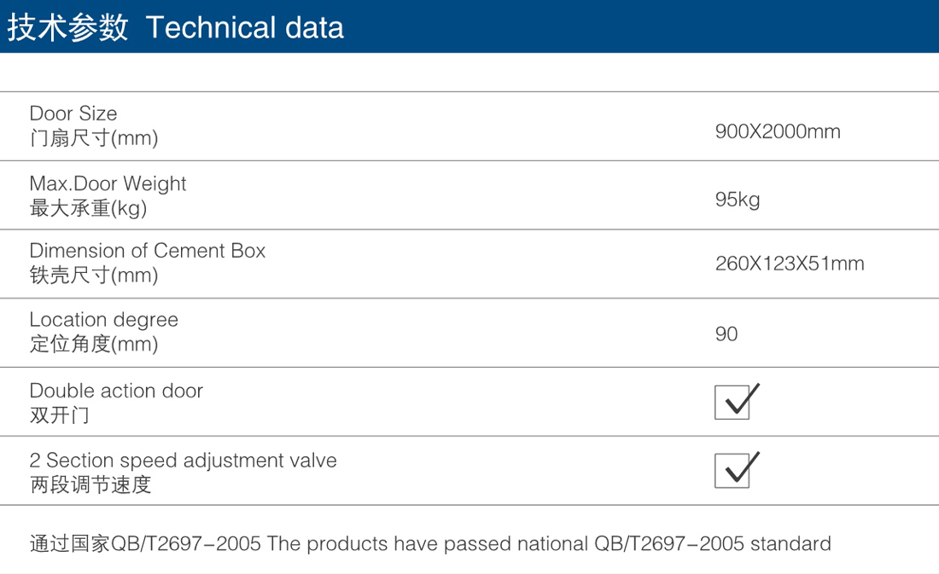Toggle the Double action door checkbox

[x=732, y=402]
